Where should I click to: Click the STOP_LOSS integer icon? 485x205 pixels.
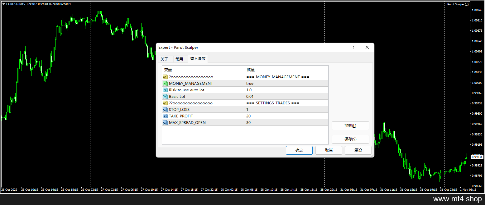point(165,109)
